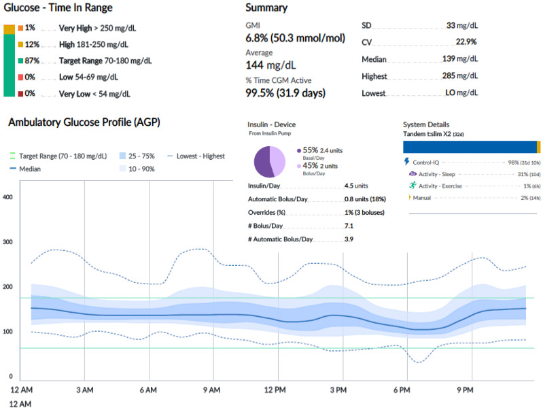Select the orange Very High color swatch
The width and height of the screenshot is (543, 410).
(x=20, y=28)
